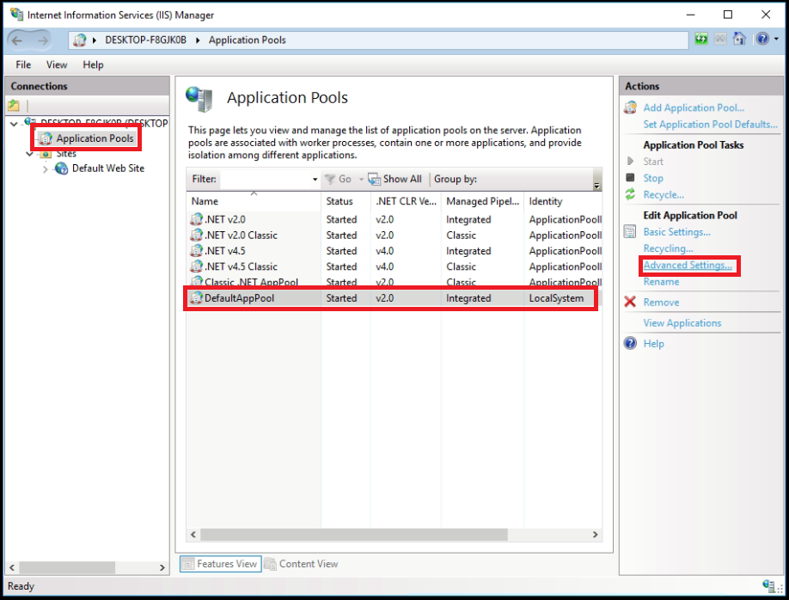This screenshot has height=600, width=789.
Task: Open the Recycling settings link
Action: (x=668, y=248)
